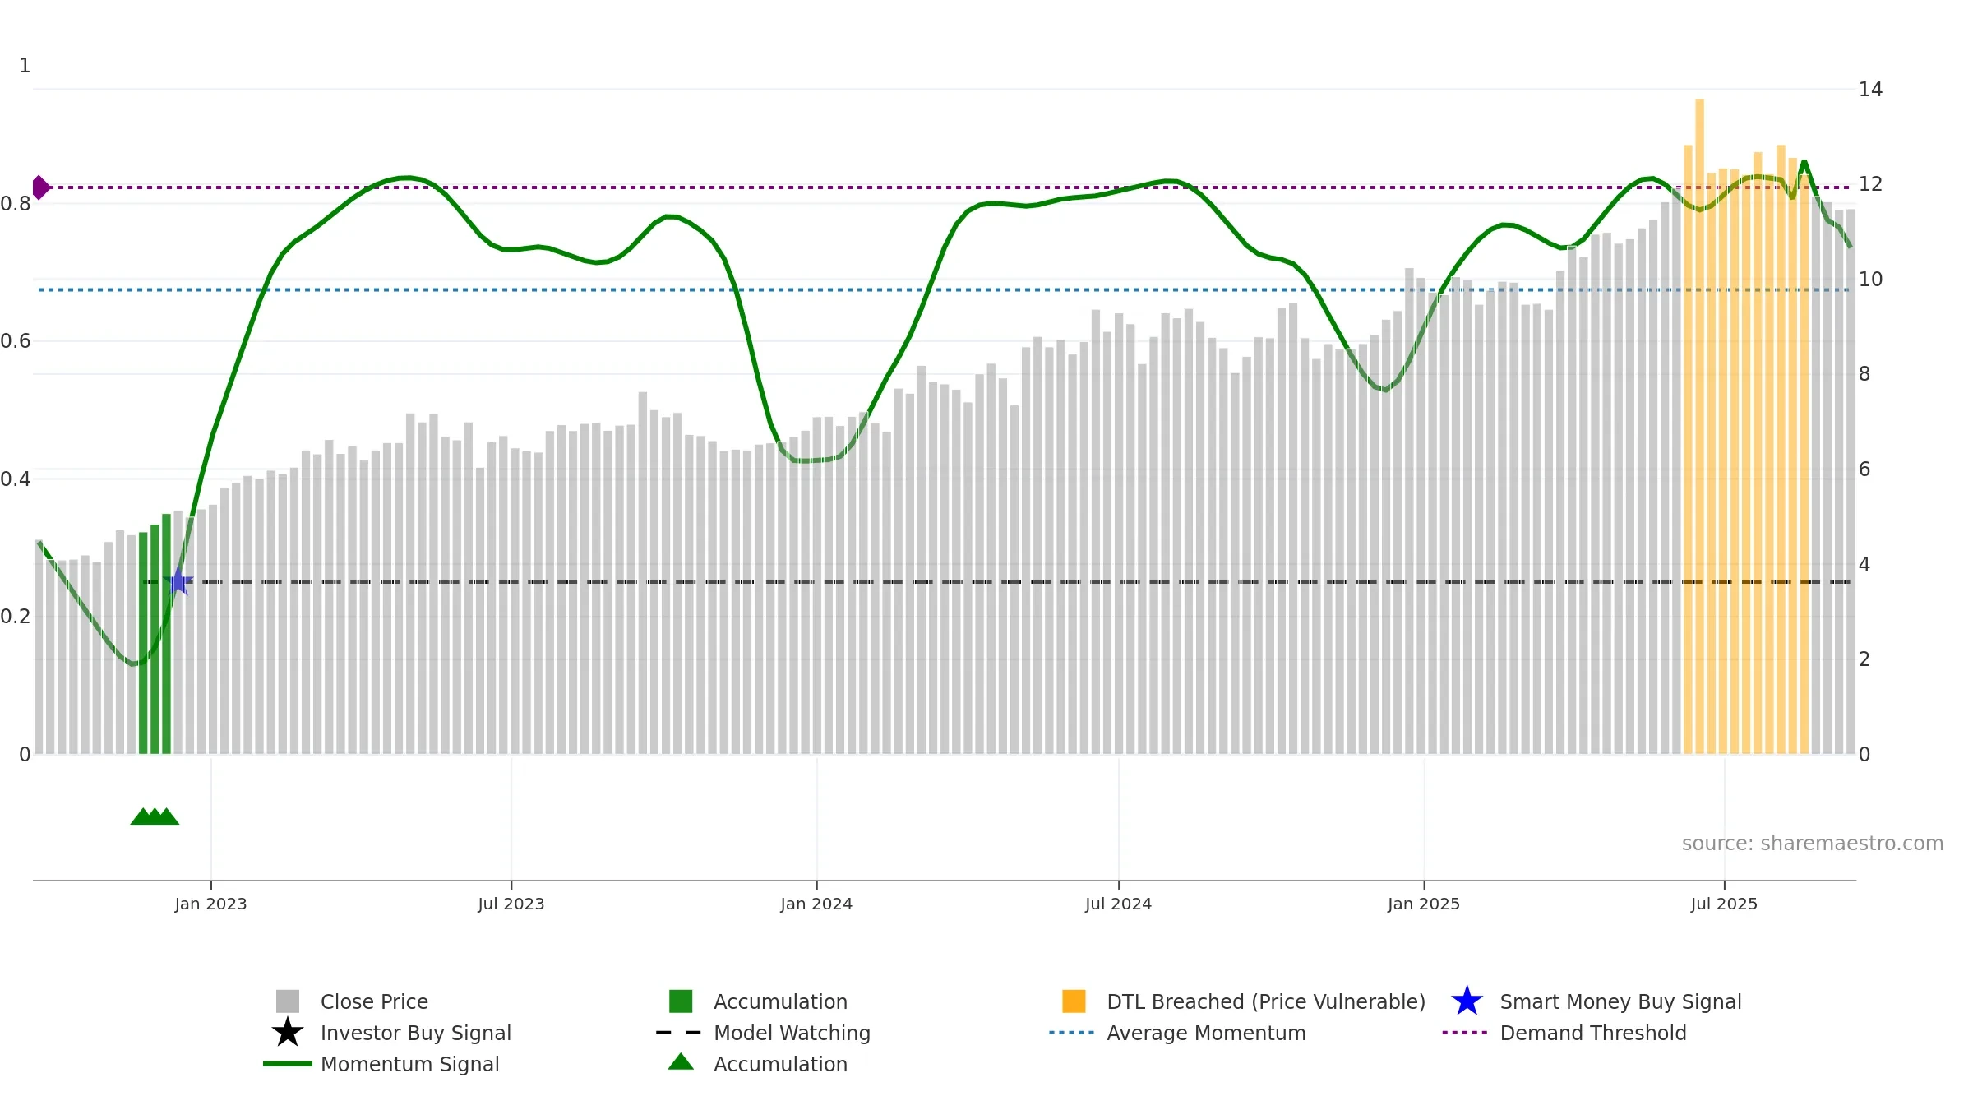The height and width of the screenshot is (1110, 1973).
Task: Click the Smart Money Buy Signal label
Action: [1620, 1001]
